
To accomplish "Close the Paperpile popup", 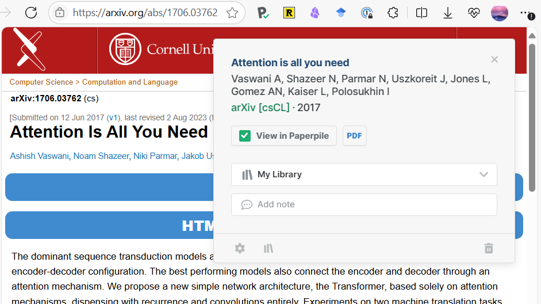I will tap(494, 59).
